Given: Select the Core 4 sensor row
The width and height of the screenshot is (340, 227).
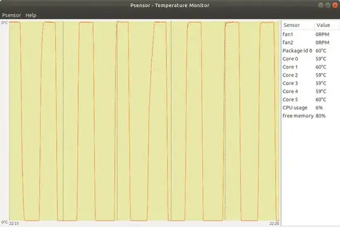Looking at the screenshot, I should click(310, 91).
